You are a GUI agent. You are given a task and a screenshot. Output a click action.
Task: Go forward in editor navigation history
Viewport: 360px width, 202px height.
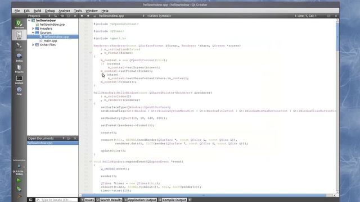(88, 16)
